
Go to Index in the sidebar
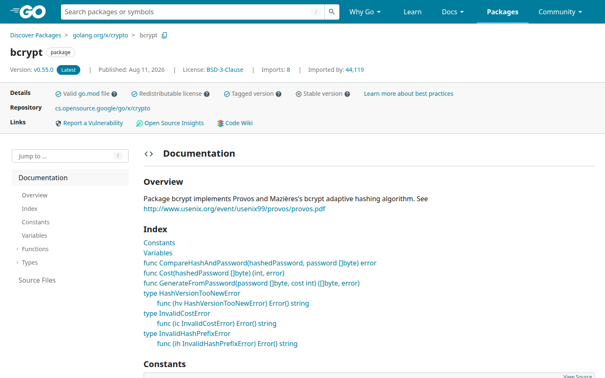pyautogui.click(x=29, y=209)
